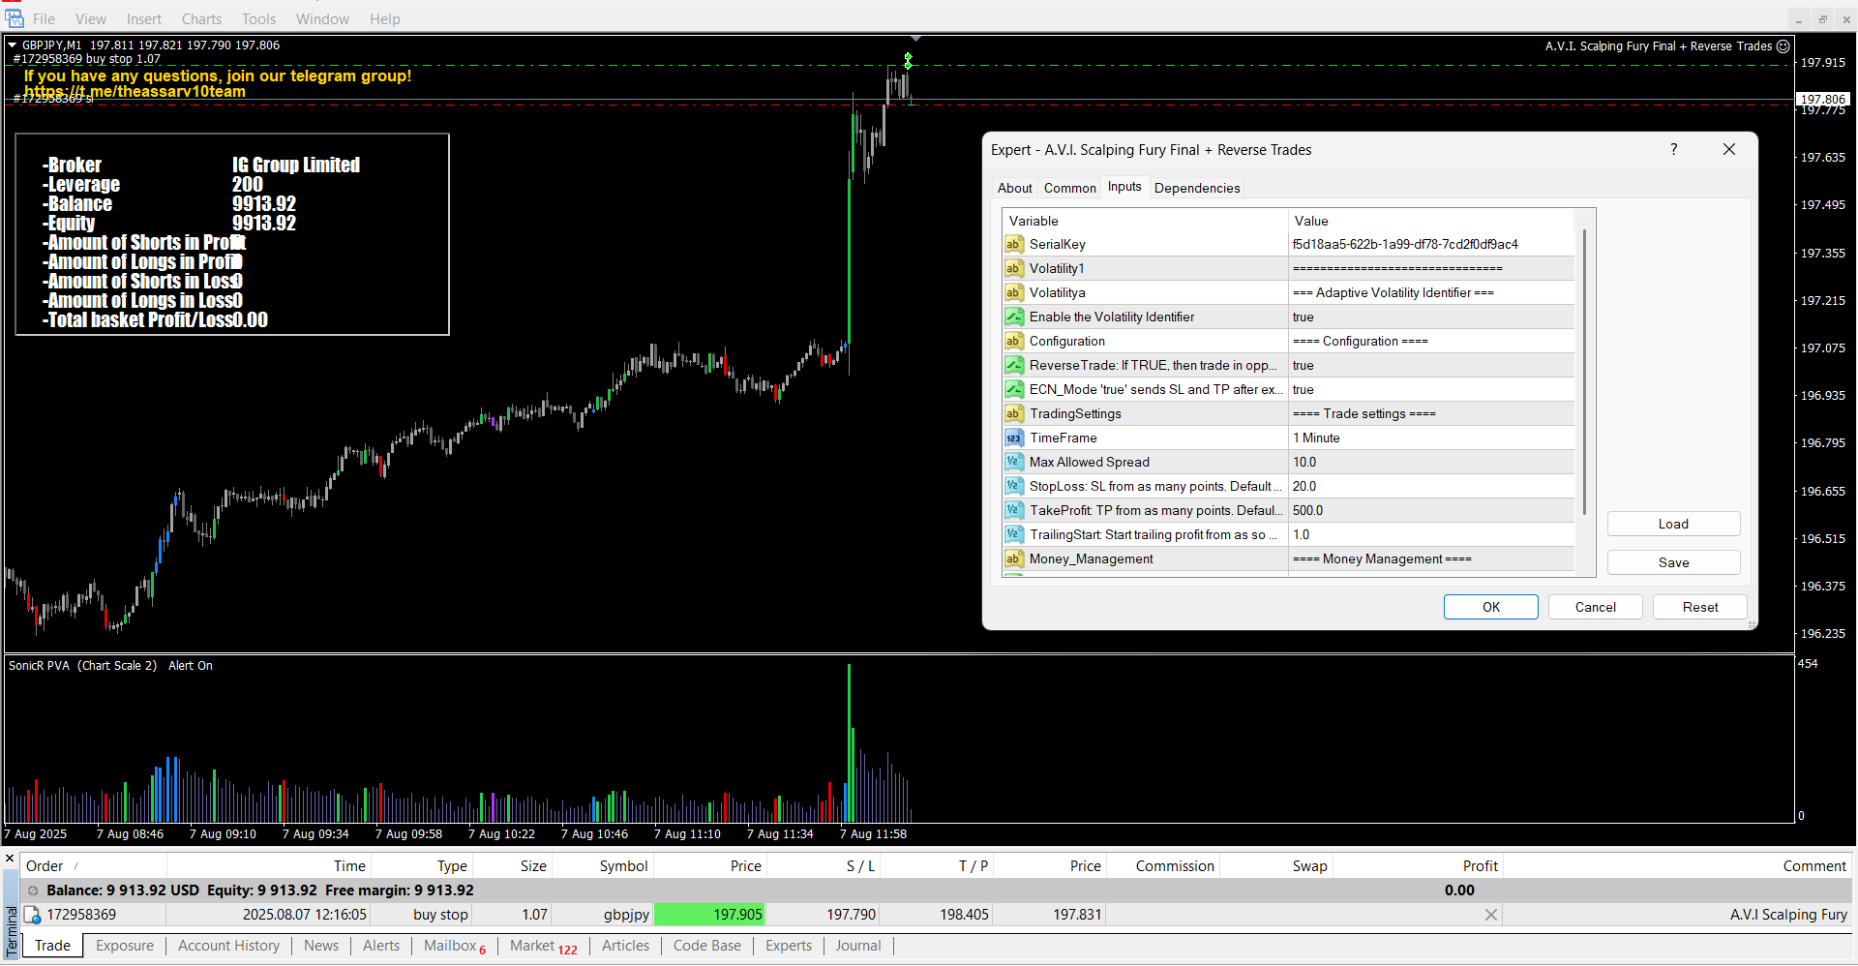Viewport: 1858px width, 966px height.
Task: Switch to the Dependencies tab
Action: click(1196, 188)
